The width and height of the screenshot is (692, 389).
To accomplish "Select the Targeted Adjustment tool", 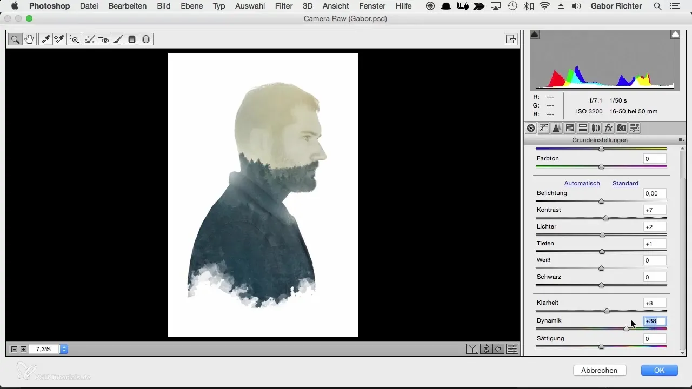I will (x=74, y=39).
